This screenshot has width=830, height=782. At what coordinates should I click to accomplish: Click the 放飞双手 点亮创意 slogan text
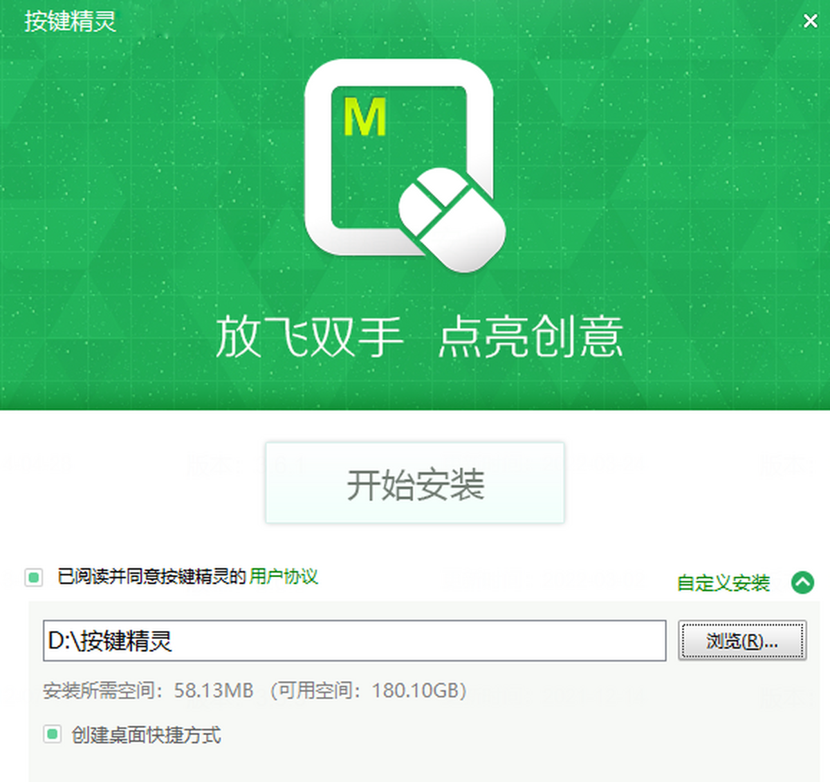pyautogui.click(x=419, y=337)
